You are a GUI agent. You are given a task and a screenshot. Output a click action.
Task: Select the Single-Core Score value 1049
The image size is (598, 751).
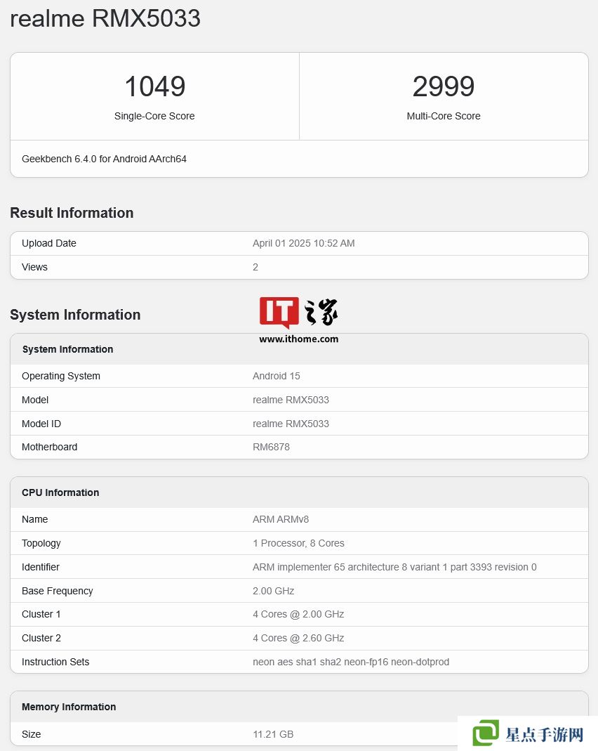pyautogui.click(x=154, y=87)
